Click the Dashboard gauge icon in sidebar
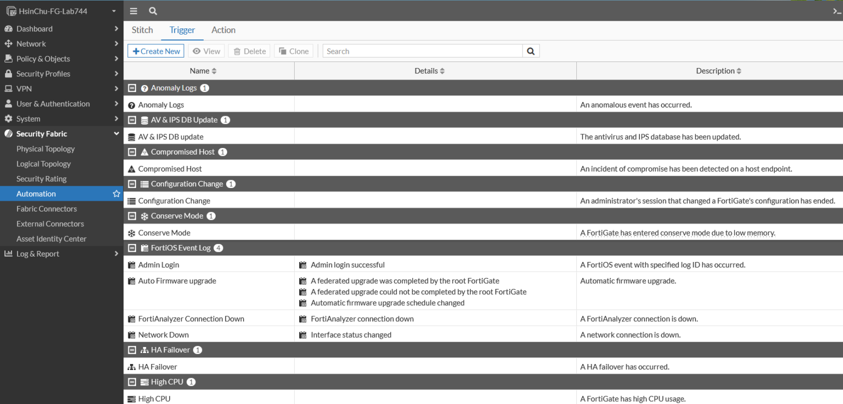843x404 pixels. (8, 29)
